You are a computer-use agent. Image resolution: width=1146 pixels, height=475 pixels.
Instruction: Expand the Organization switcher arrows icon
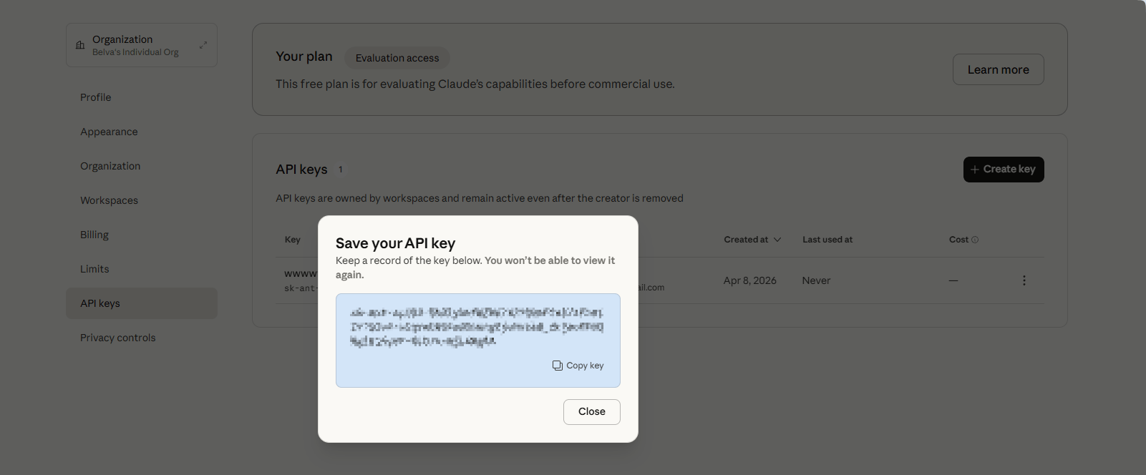[x=203, y=45]
